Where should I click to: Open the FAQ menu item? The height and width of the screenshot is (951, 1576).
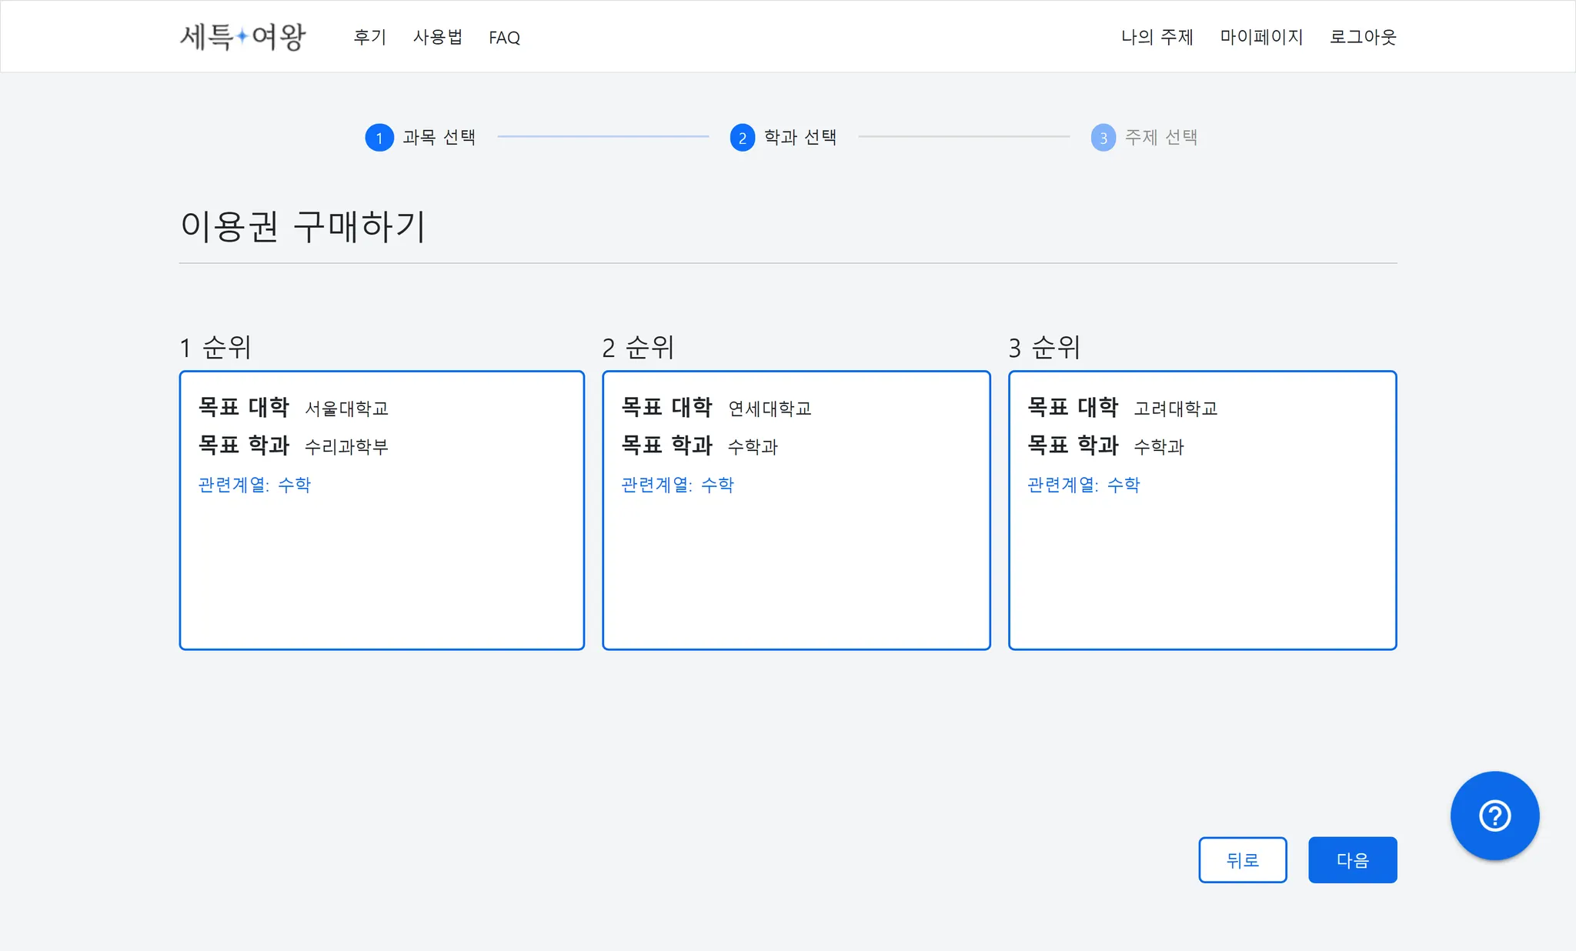(504, 38)
